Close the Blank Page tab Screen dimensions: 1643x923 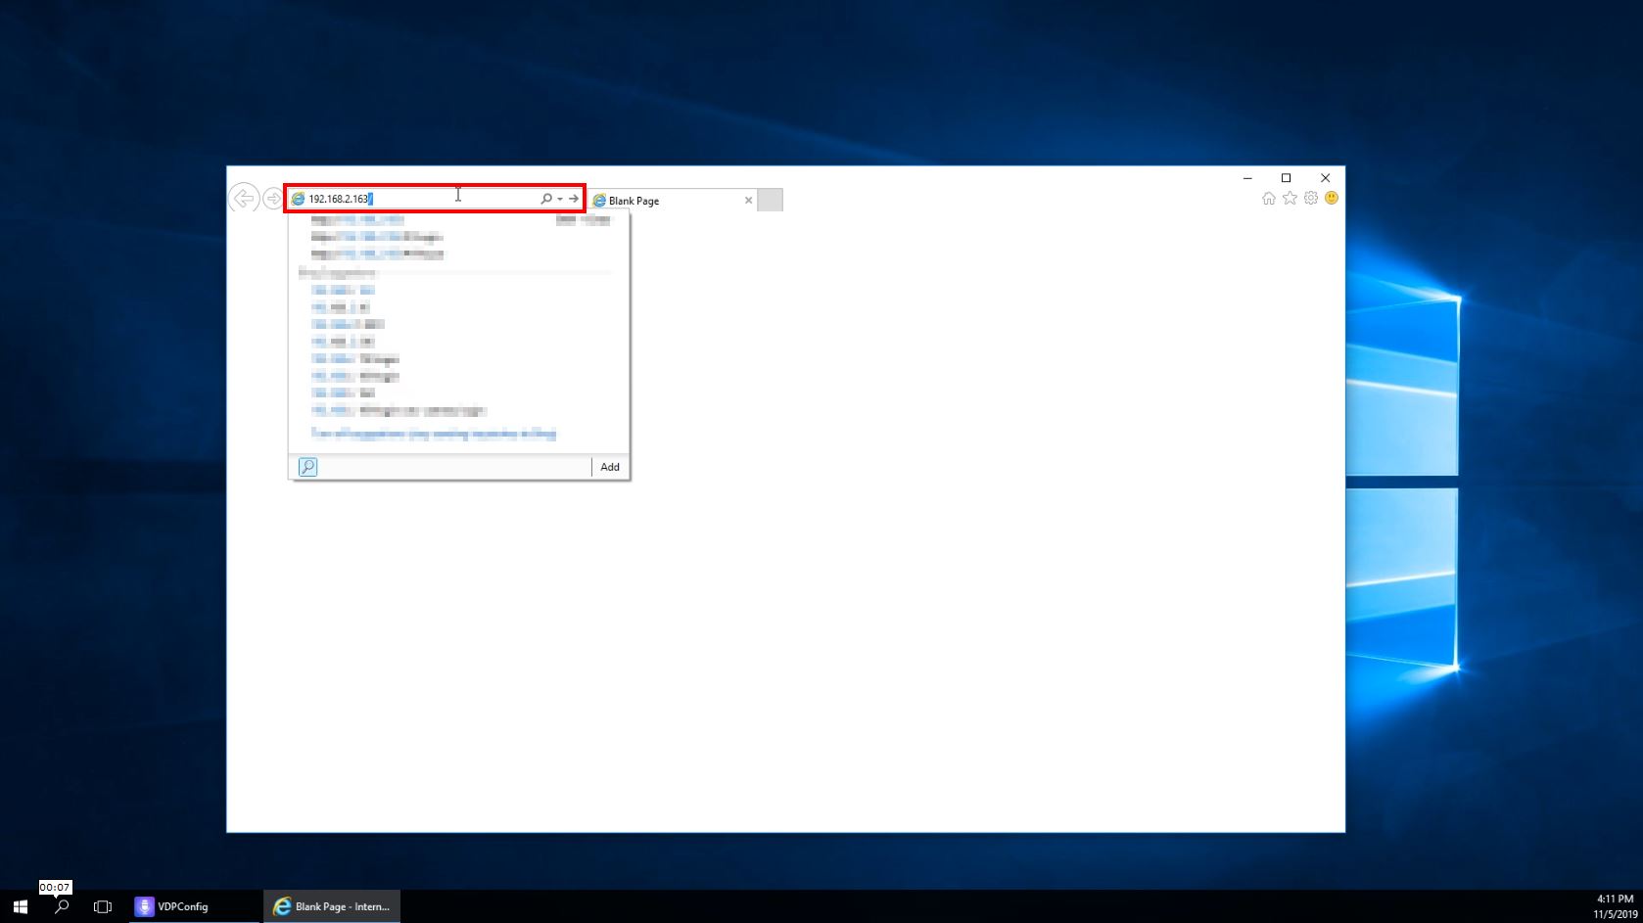pyautogui.click(x=749, y=201)
